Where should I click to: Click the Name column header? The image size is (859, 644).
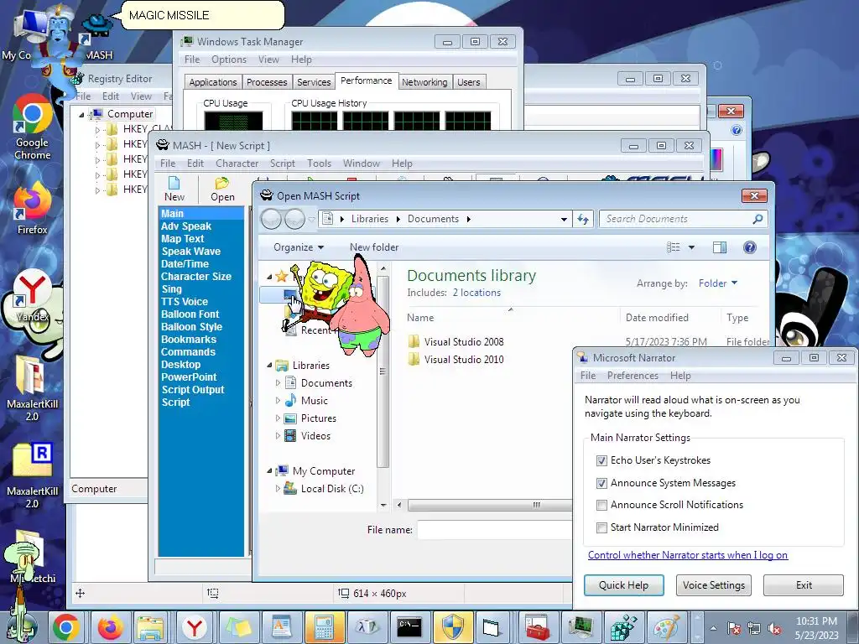click(420, 318)
